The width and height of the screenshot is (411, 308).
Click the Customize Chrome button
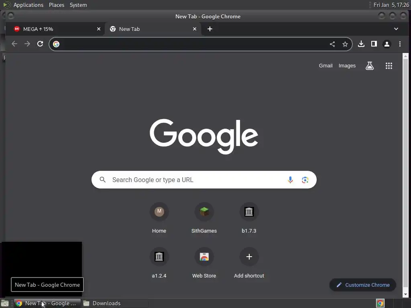363,285
